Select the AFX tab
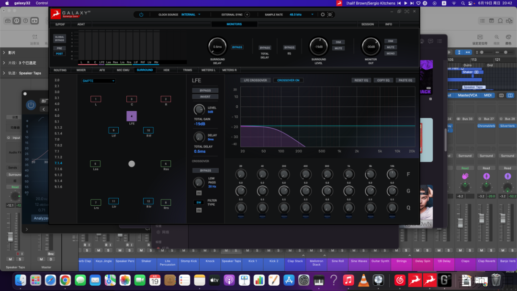517x291 pixels. (102, 70)
